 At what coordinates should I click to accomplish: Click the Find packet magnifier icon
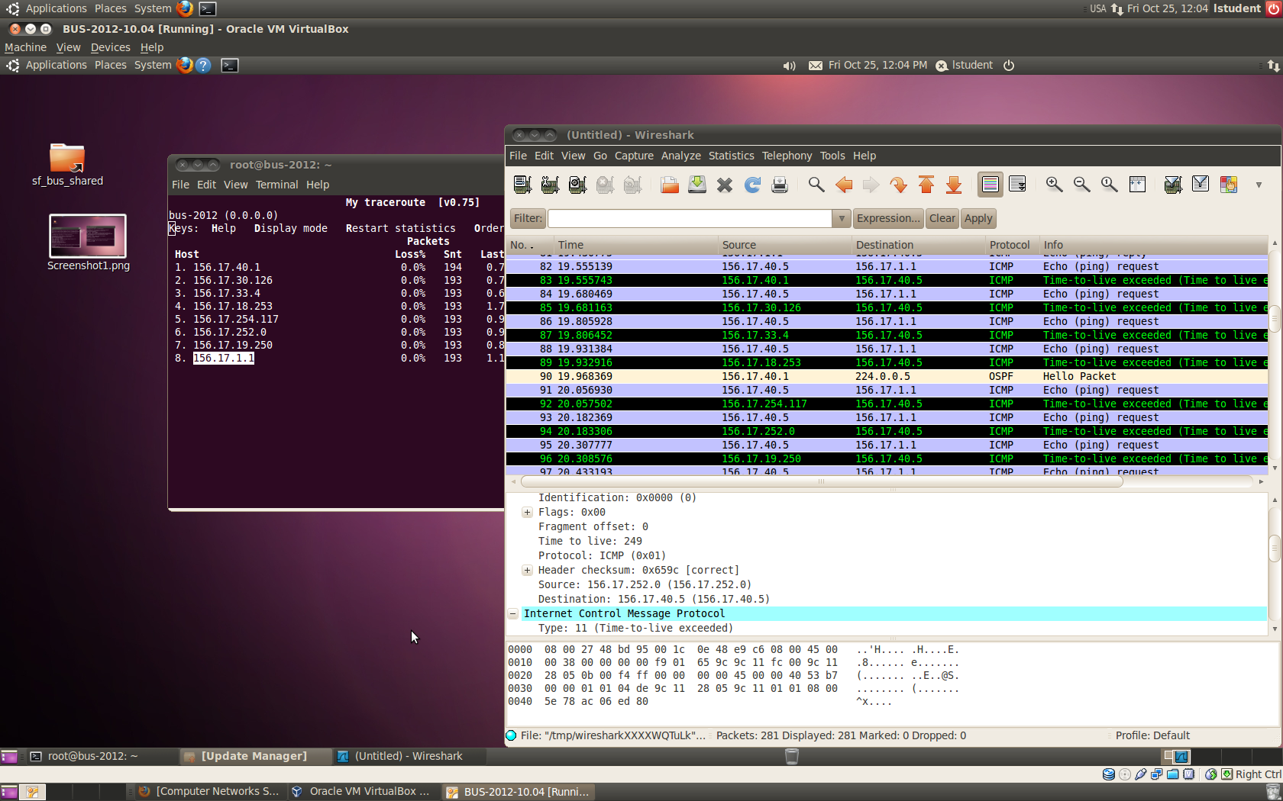pyautogui.click(x=816, y=185)
